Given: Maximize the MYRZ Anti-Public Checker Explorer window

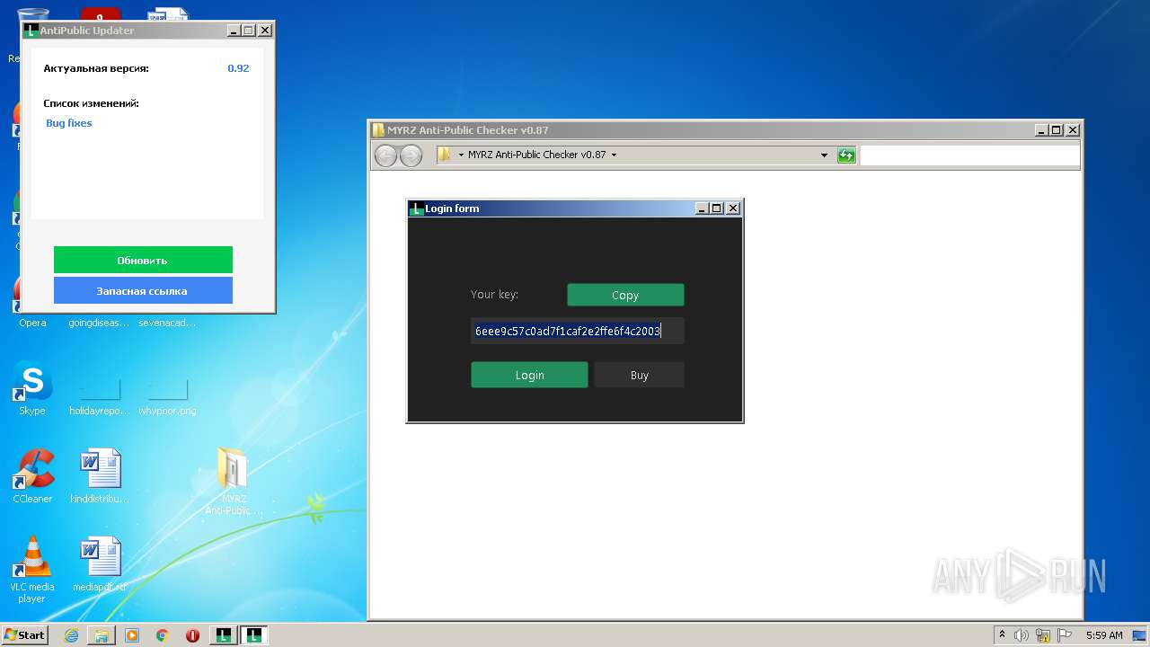Looking at the screenshot, I should coord(1057,130).
